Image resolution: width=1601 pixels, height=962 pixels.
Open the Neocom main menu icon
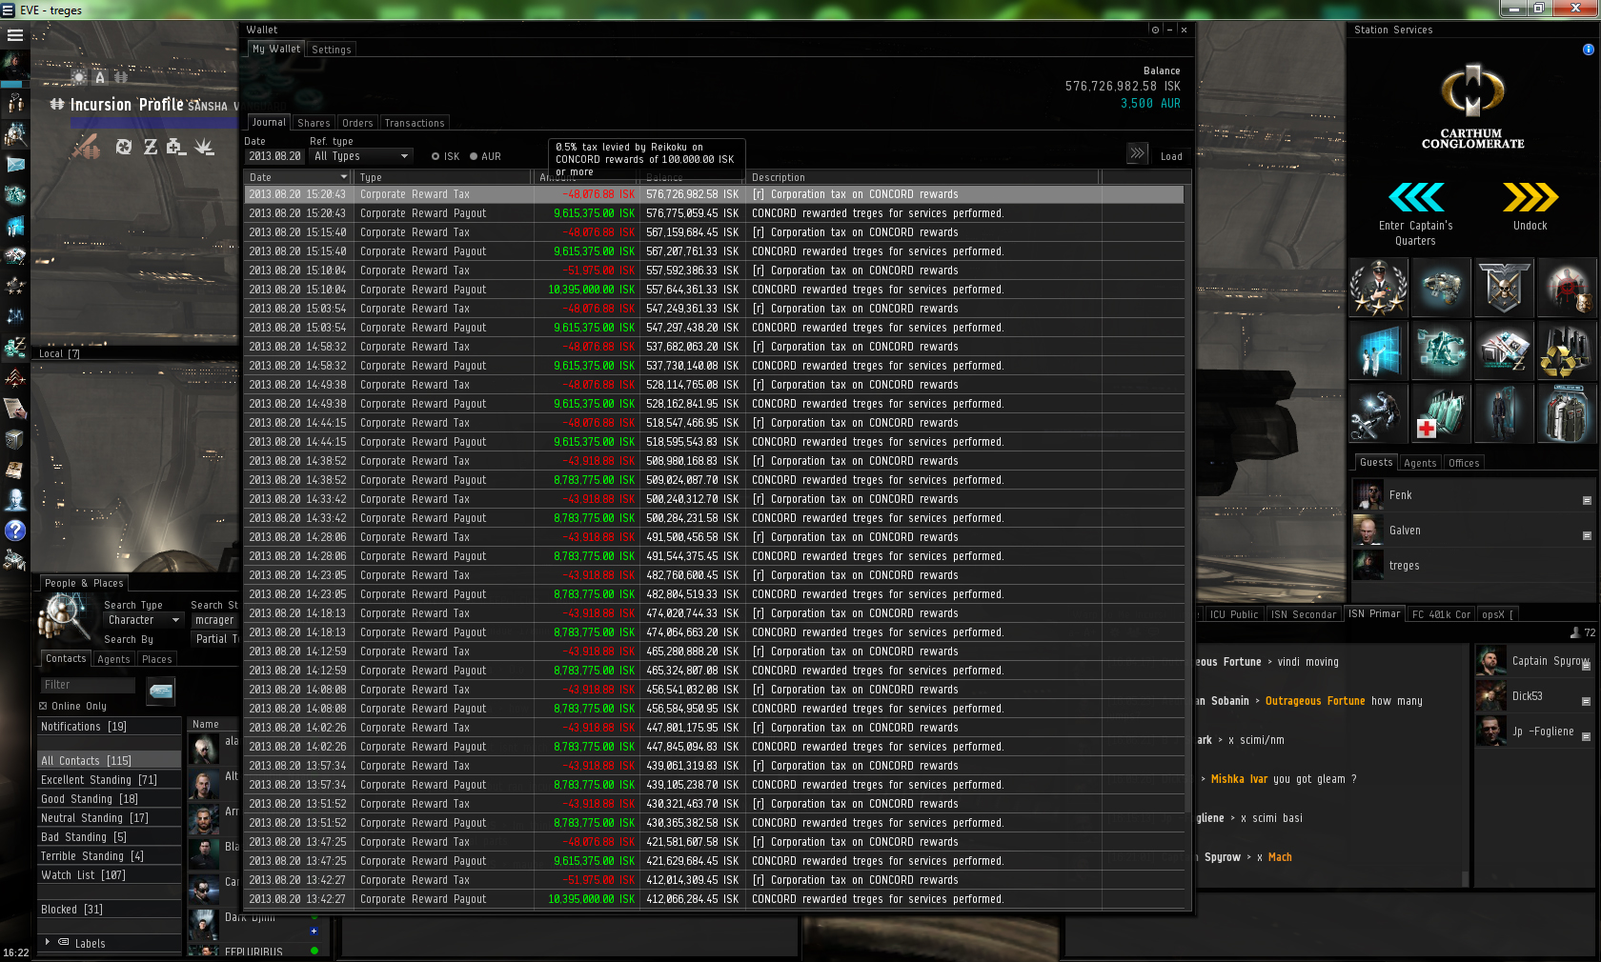[15, 35]
